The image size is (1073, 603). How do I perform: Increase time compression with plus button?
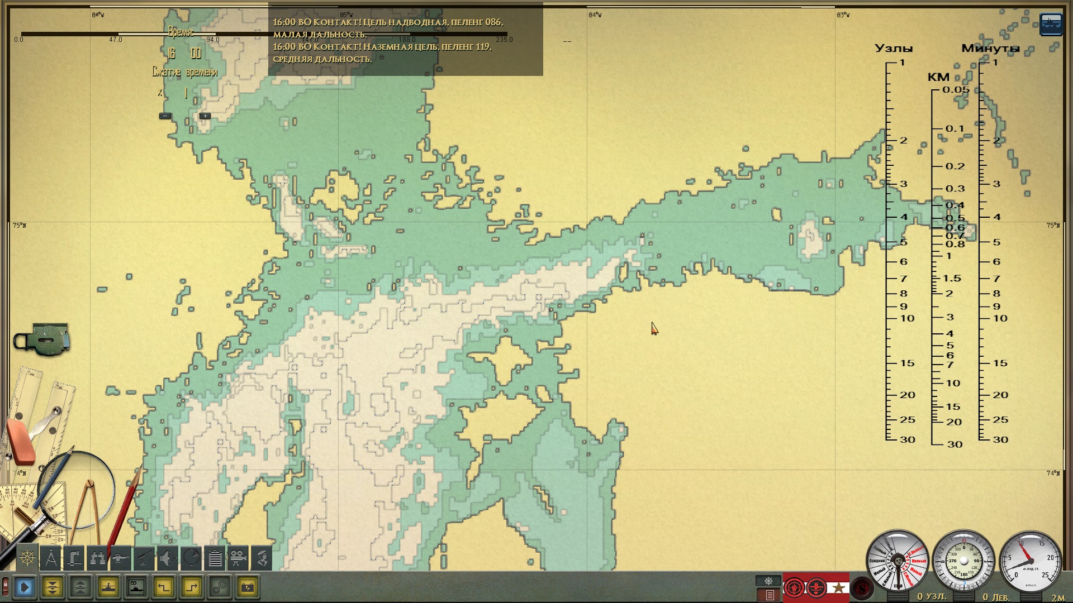point(205,116)
